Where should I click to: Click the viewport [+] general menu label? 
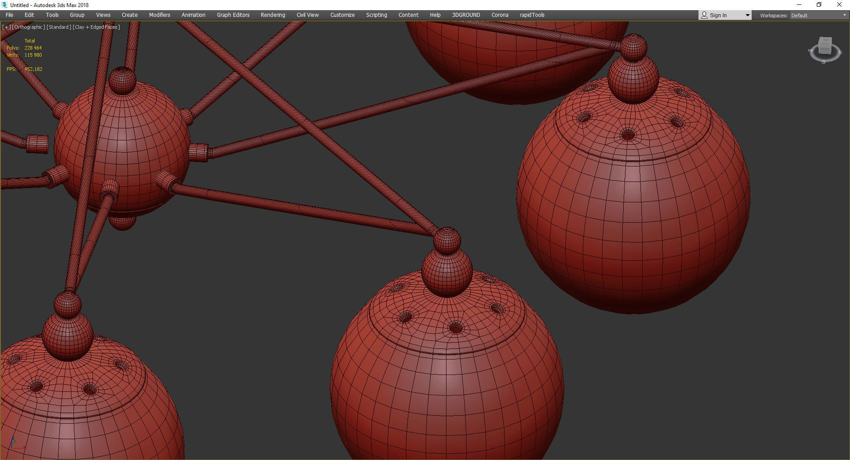tap(6, 27)
